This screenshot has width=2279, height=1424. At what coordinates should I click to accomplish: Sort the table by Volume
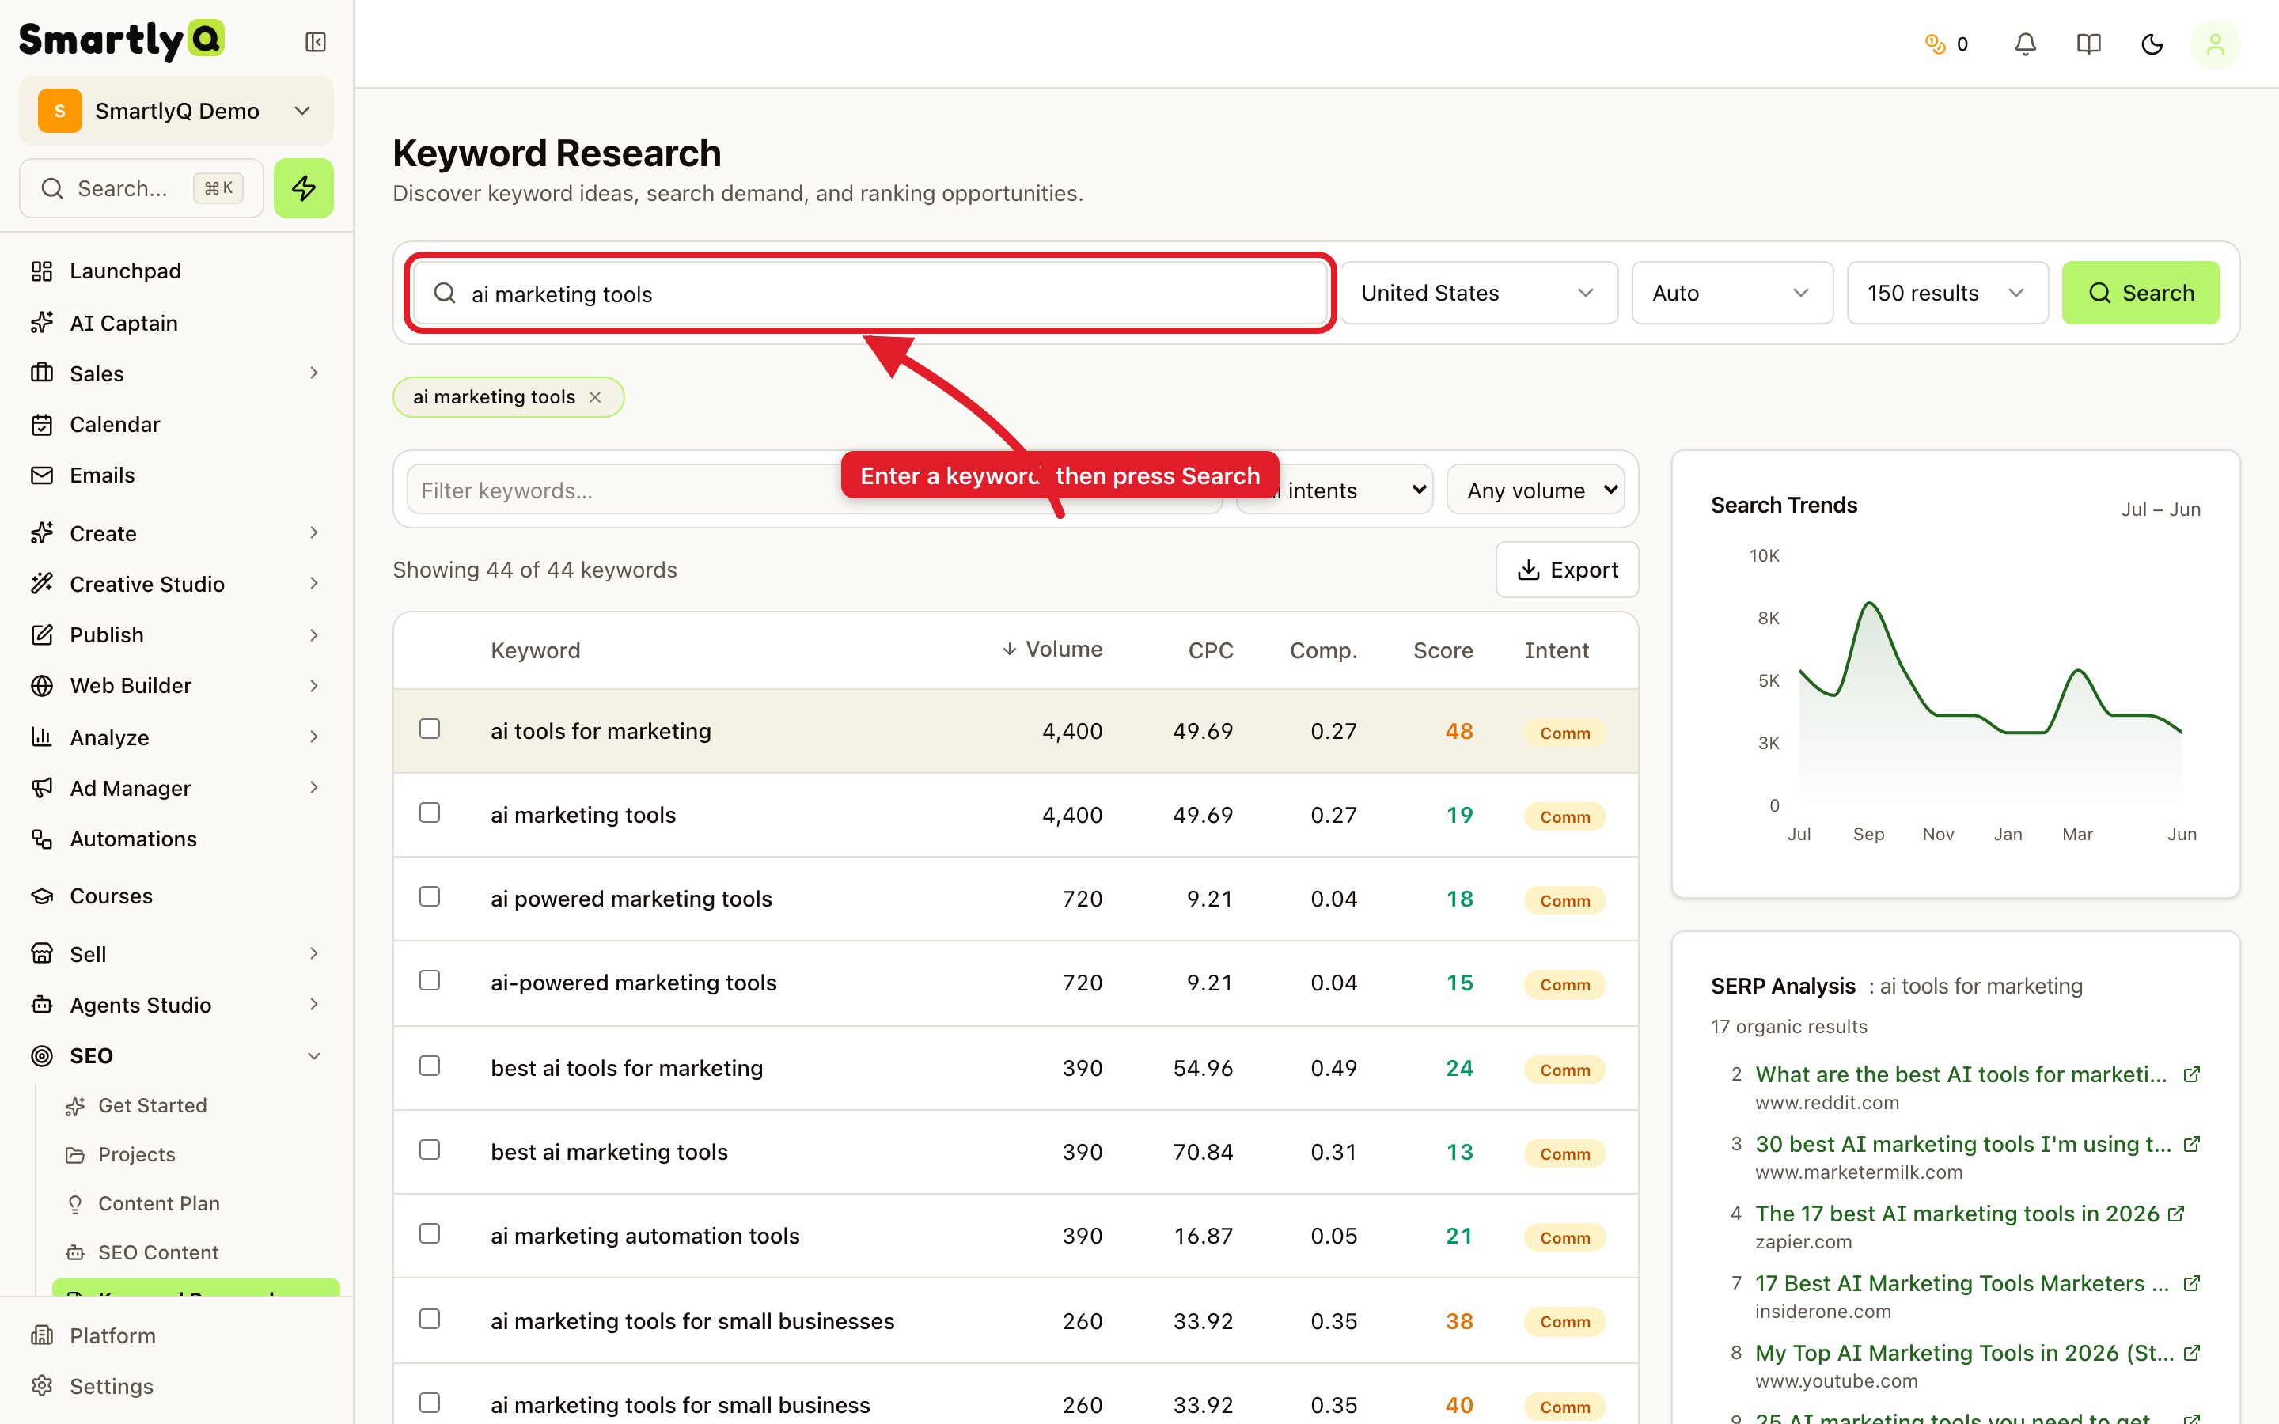coord(1052,650)
